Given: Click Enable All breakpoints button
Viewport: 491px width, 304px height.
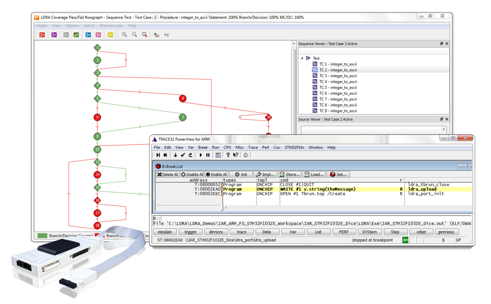Looking at the screenshot, I should point(217,174).
